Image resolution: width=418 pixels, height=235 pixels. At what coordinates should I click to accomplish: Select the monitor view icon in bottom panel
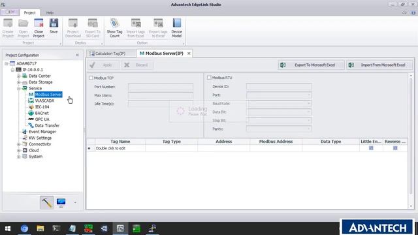[61, 202]
